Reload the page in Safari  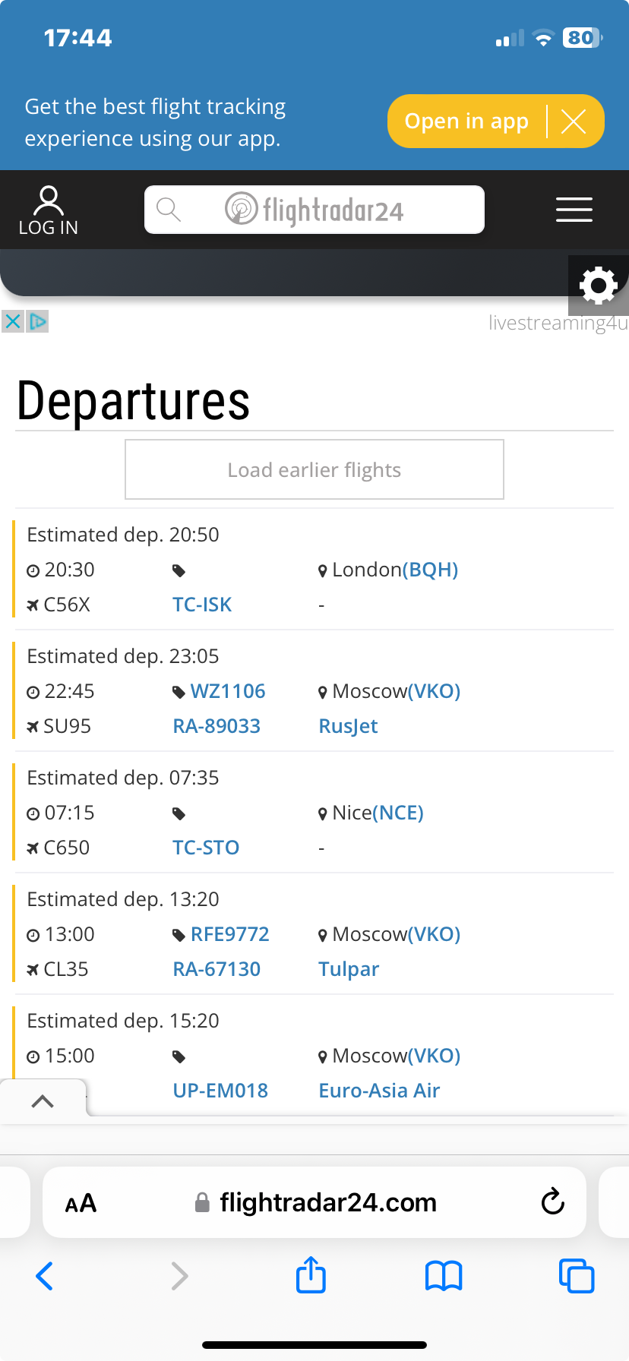pyautogui.click(x=553, y=1202)
